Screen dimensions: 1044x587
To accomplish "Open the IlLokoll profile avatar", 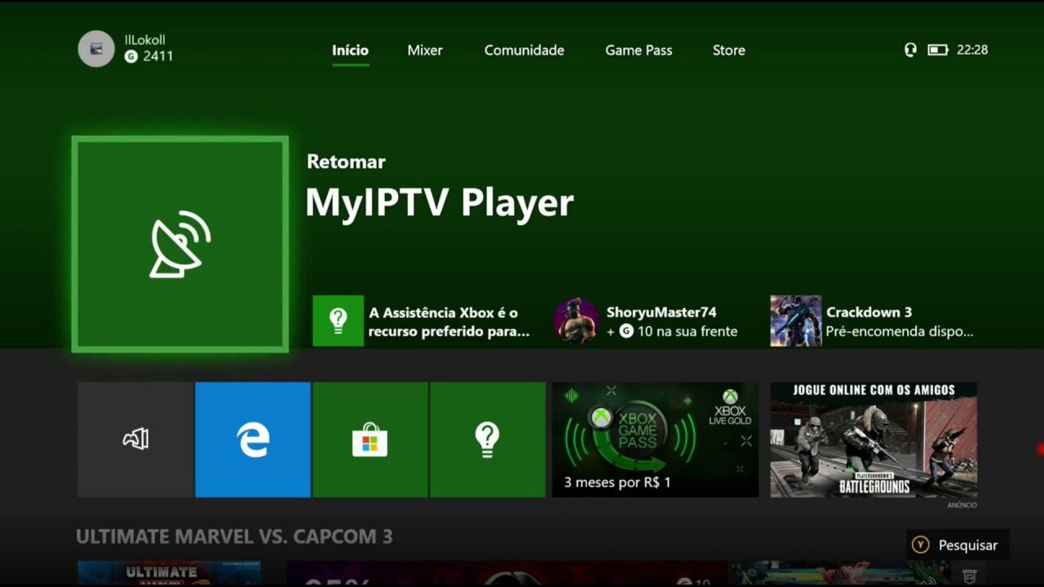I will tap(96, 49).
